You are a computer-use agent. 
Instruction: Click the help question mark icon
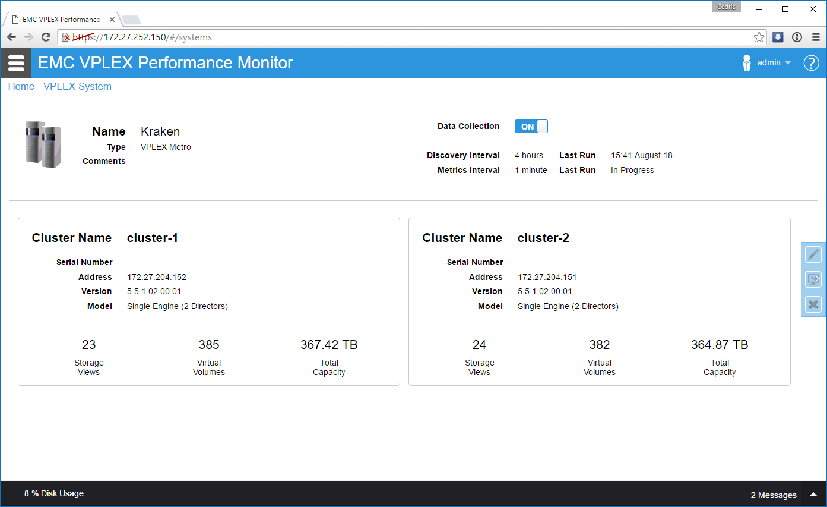[811, 63]
